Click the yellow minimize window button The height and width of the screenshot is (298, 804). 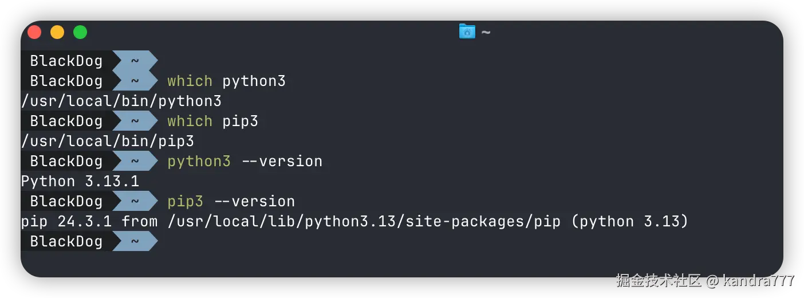coord(57,32)
